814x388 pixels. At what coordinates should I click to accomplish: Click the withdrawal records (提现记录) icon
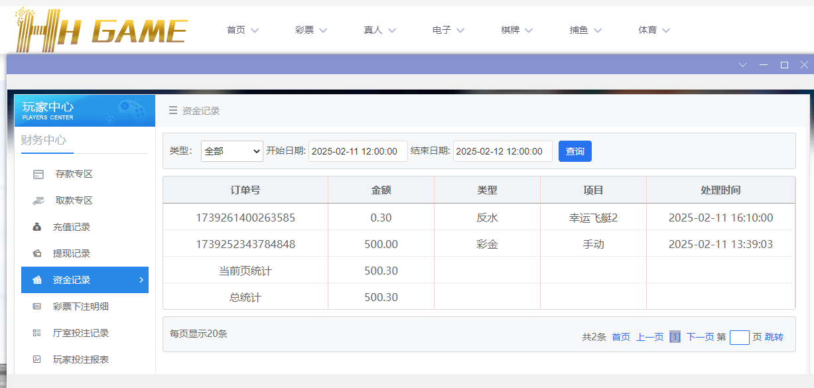(x=37, y=253)
